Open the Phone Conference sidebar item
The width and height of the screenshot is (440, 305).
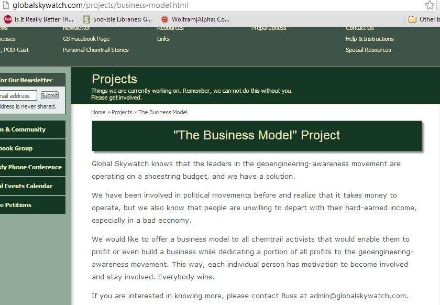pos(30,167)
